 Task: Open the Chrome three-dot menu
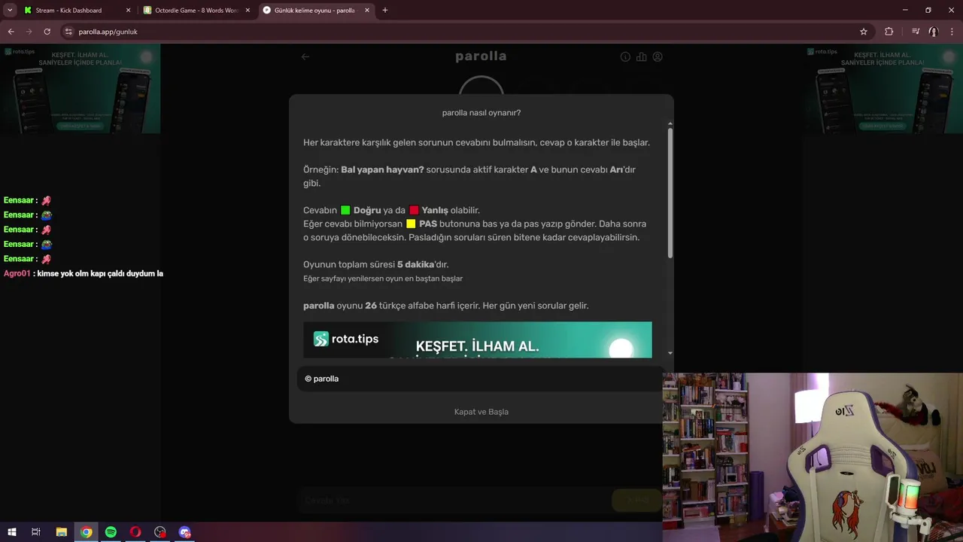(x=951, y=32)
